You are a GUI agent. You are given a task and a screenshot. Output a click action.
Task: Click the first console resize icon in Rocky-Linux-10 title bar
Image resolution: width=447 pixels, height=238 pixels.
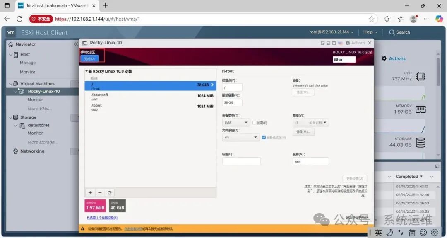coord(323,43)
